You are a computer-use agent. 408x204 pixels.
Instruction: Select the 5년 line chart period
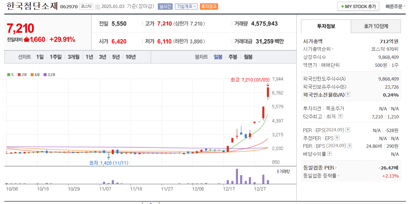pyautogui.click(x=116, y=57)
